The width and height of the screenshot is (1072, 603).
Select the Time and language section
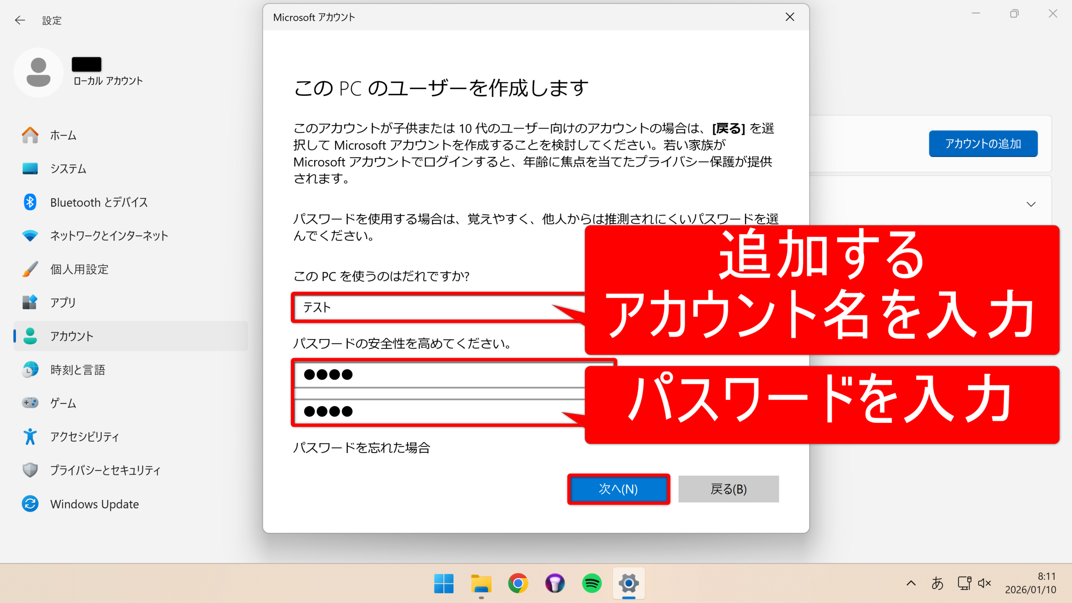click(77, 370)
